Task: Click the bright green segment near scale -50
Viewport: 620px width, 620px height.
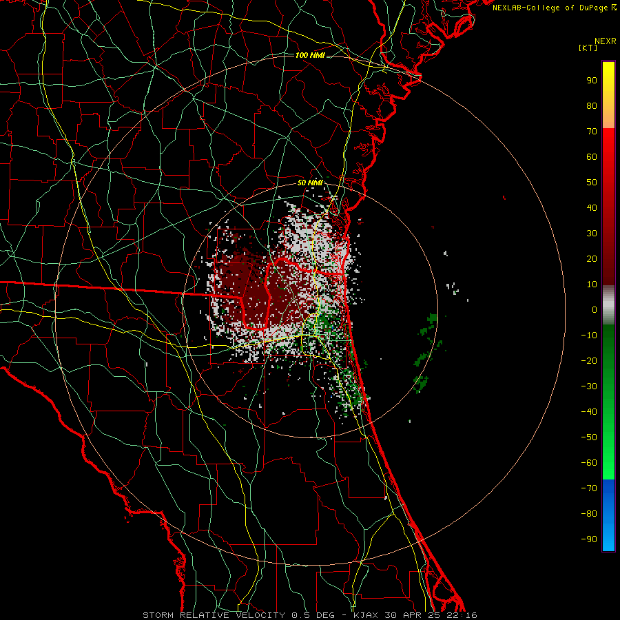Action: pos(608,437)
